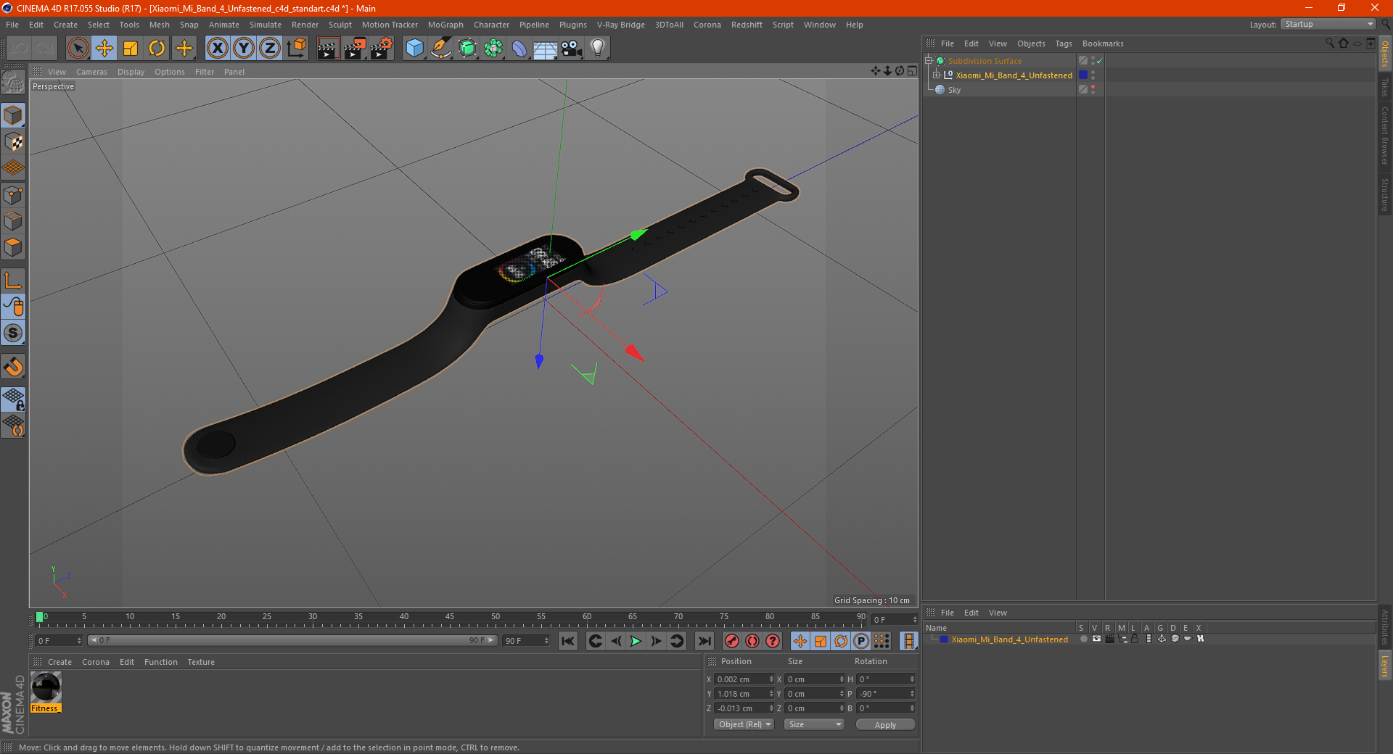Select the Fitness material thumbnail

tap(46, 687)
